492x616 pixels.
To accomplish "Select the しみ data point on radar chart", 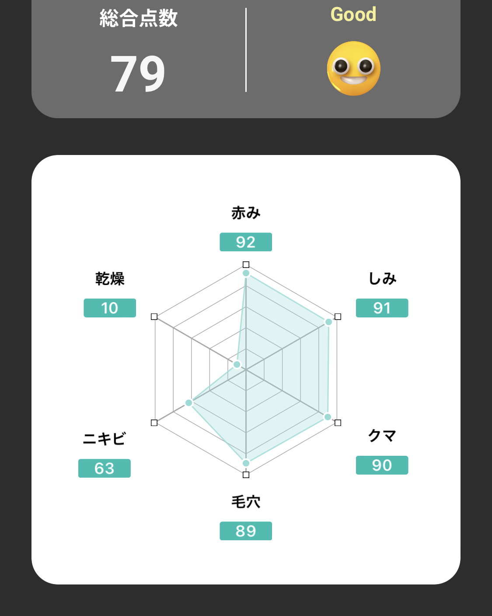I will click(x=328, y=322).
